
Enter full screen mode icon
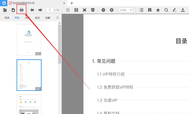[x=84, y=10]
